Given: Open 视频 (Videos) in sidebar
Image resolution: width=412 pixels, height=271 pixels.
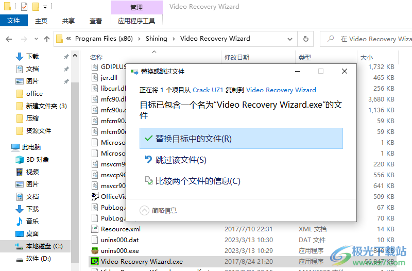Looking at the screenshot, I should 32,172.
